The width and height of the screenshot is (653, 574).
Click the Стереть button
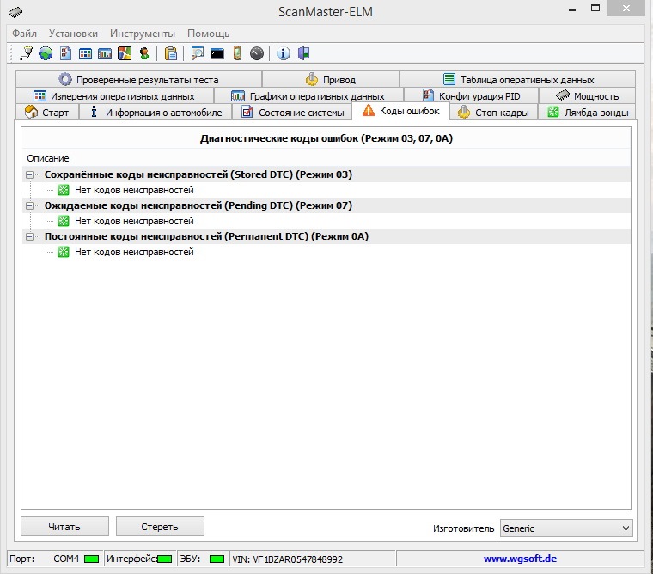tap(160, 527)
